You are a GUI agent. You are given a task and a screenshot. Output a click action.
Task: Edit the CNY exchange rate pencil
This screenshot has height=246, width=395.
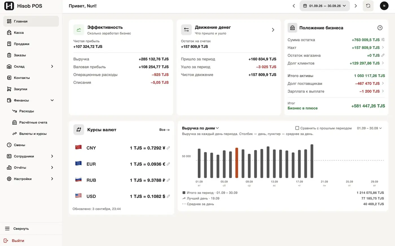tap(168, 148)
